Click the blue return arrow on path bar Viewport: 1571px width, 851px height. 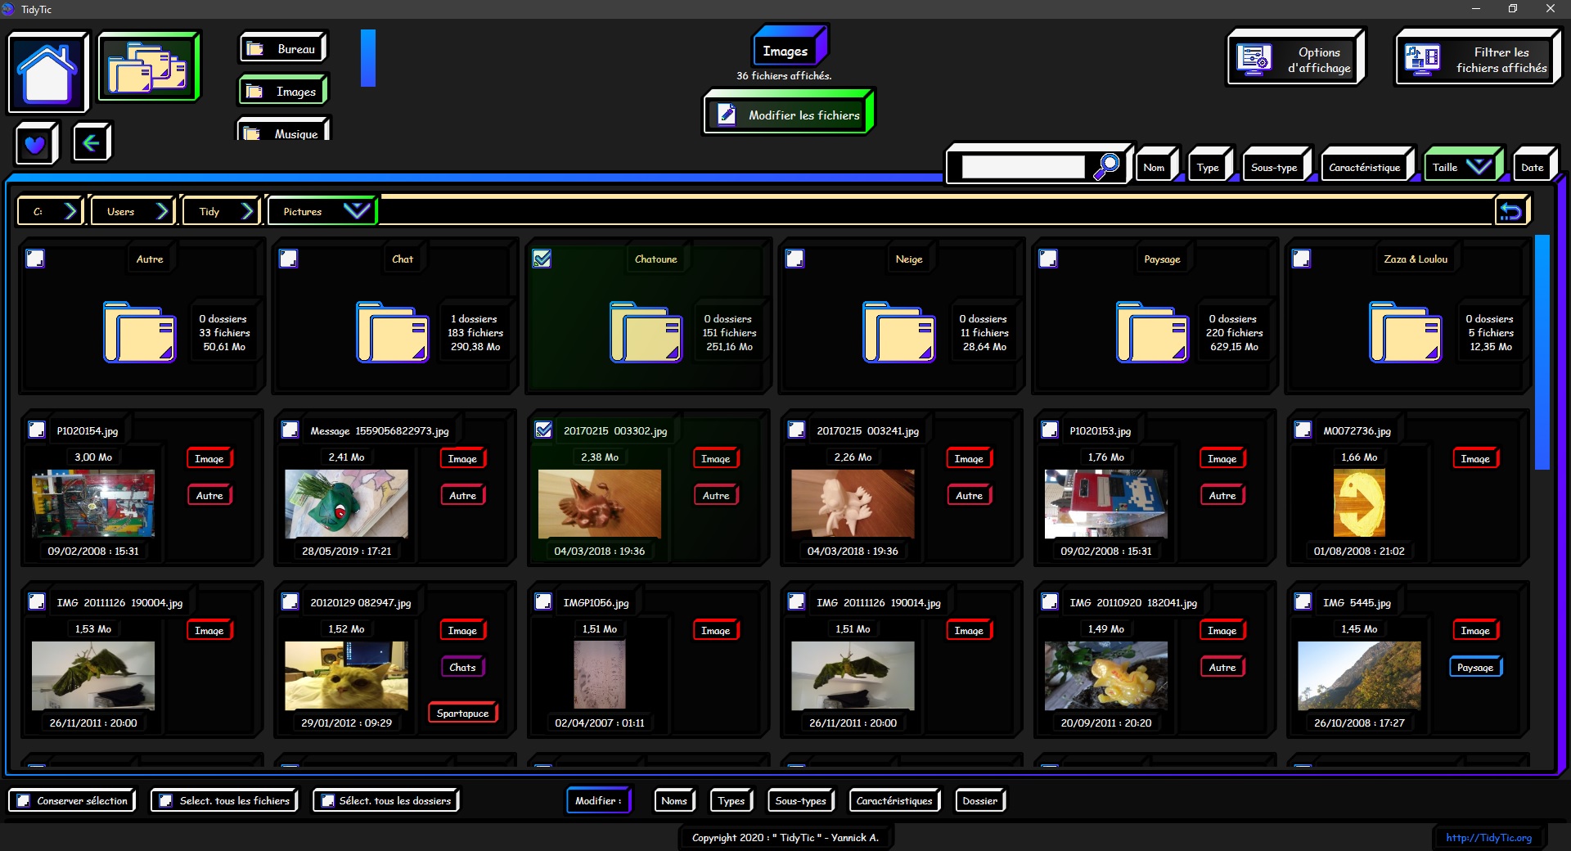point(1510,212)
